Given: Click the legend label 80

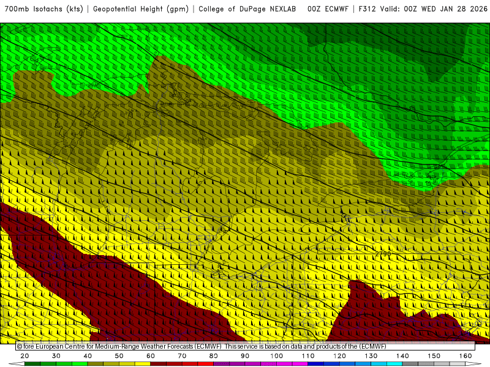Looking at the screenshot, I should click(213, 356).
